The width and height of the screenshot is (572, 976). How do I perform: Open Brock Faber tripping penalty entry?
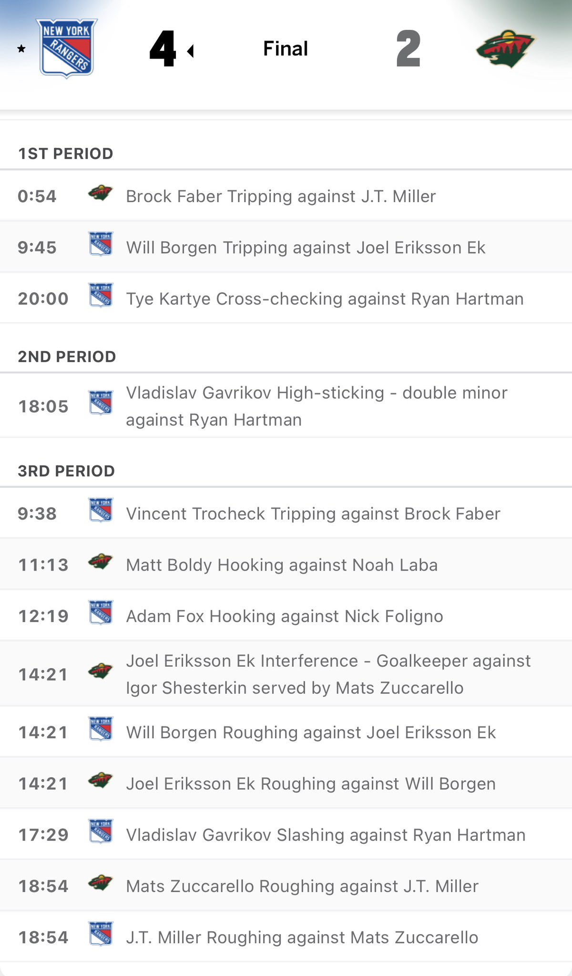point(281,196)
